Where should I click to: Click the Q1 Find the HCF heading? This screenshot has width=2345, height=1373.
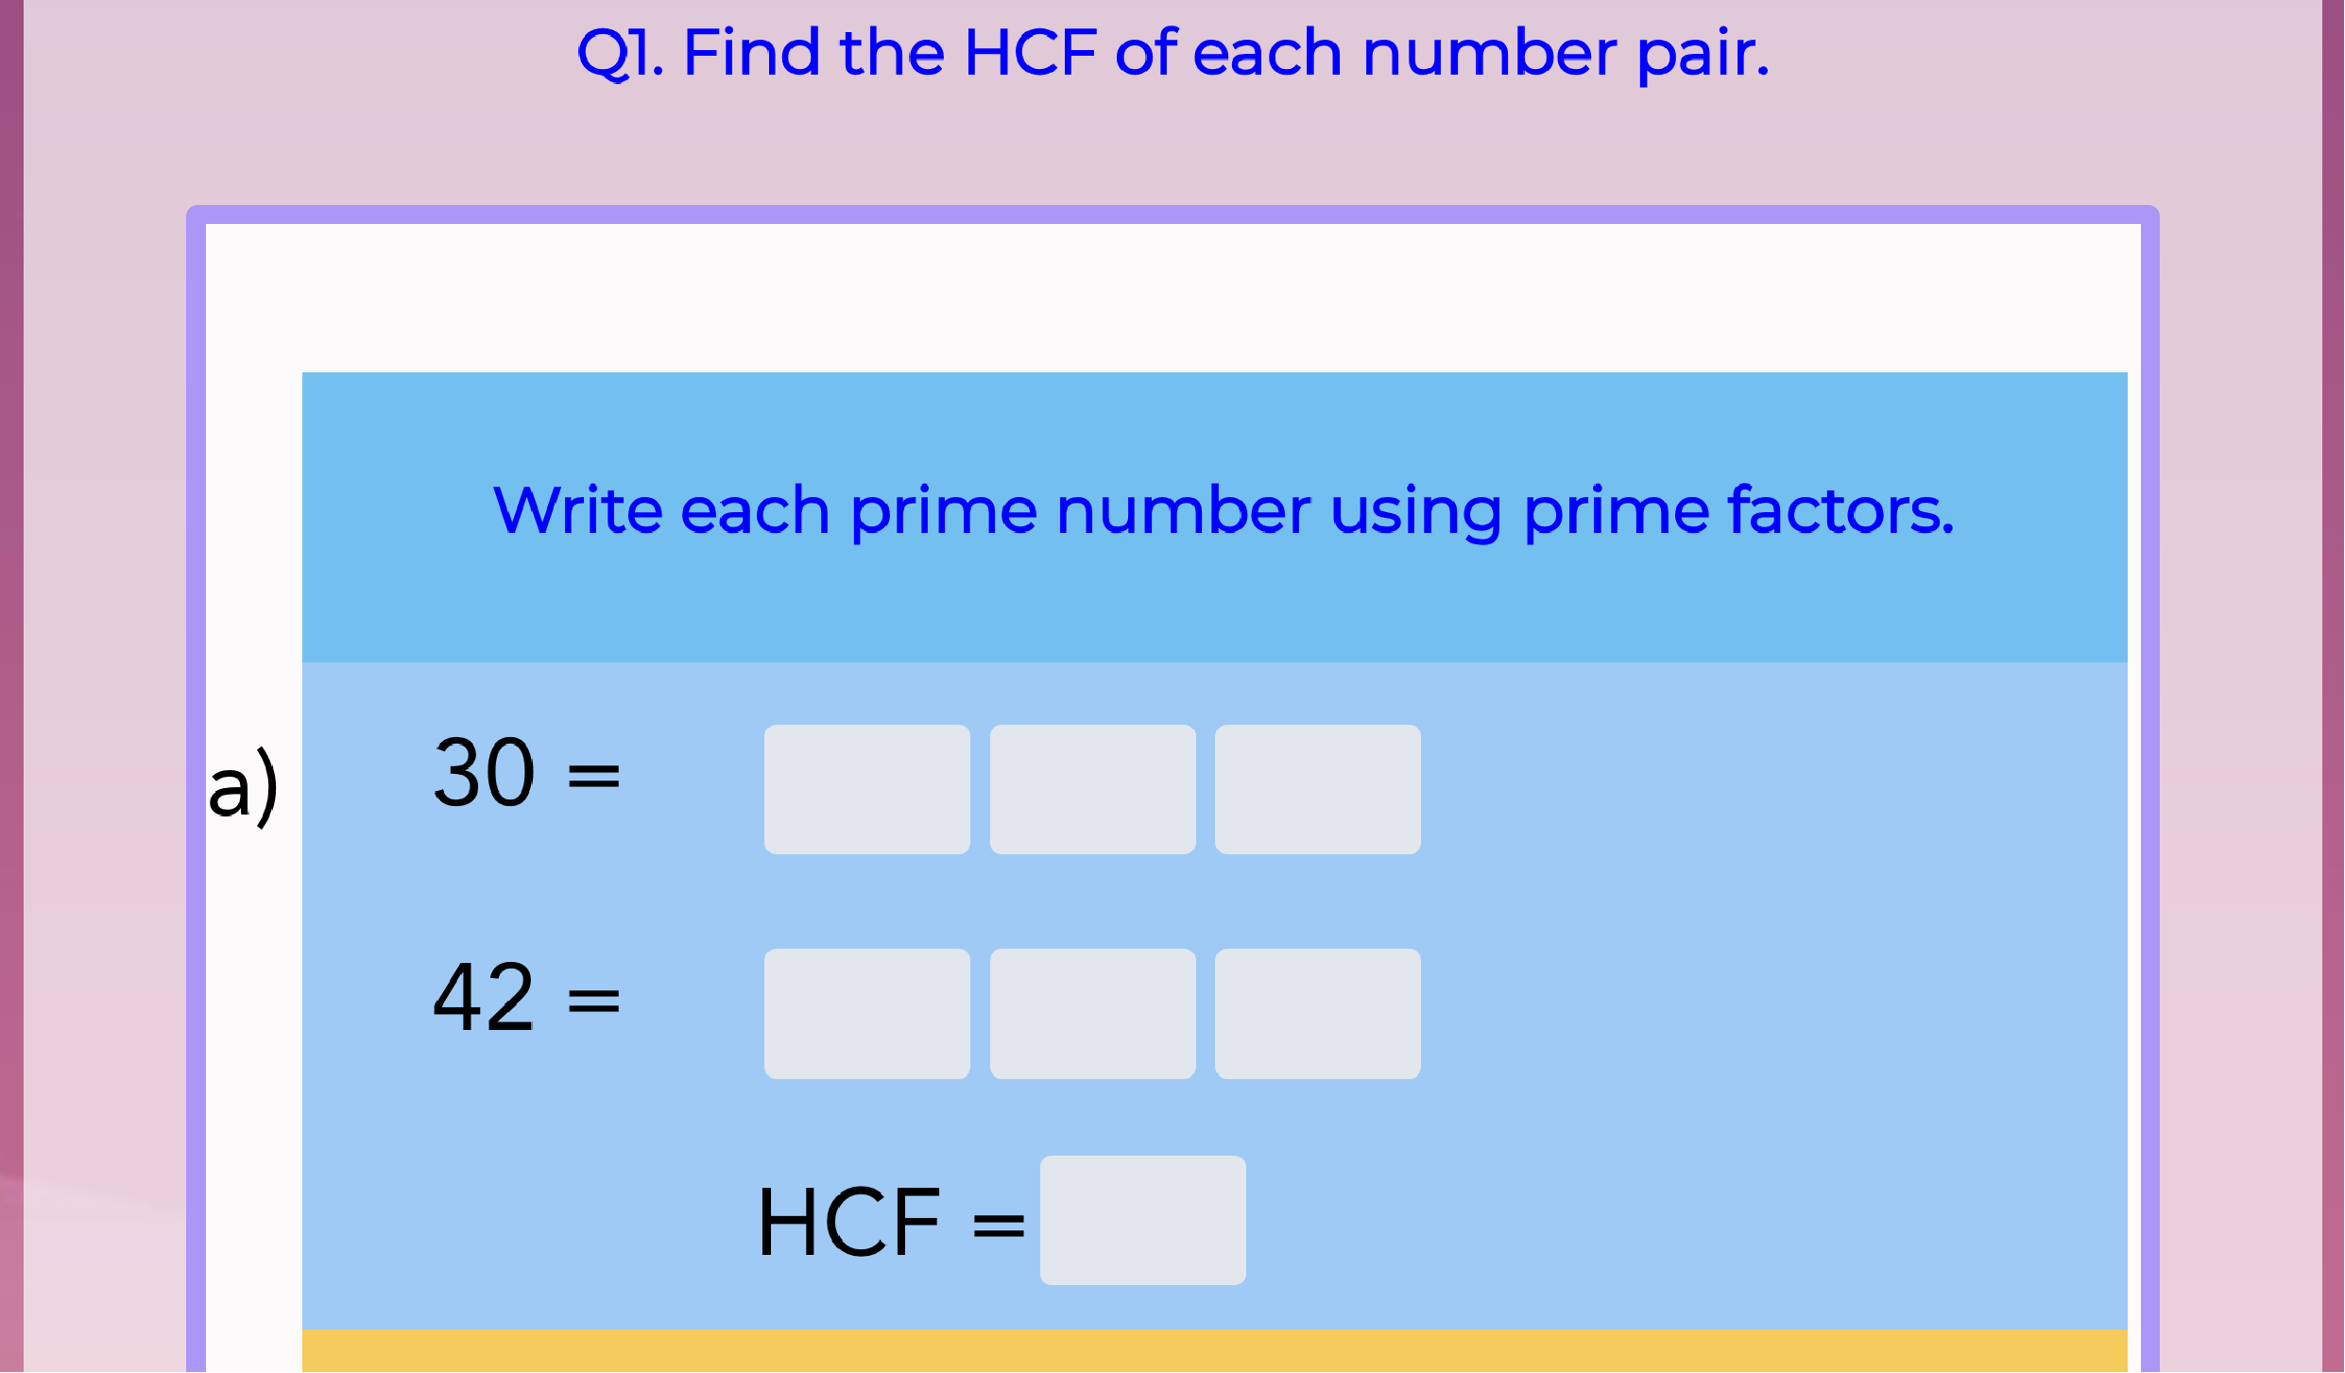coord(1172,52)
